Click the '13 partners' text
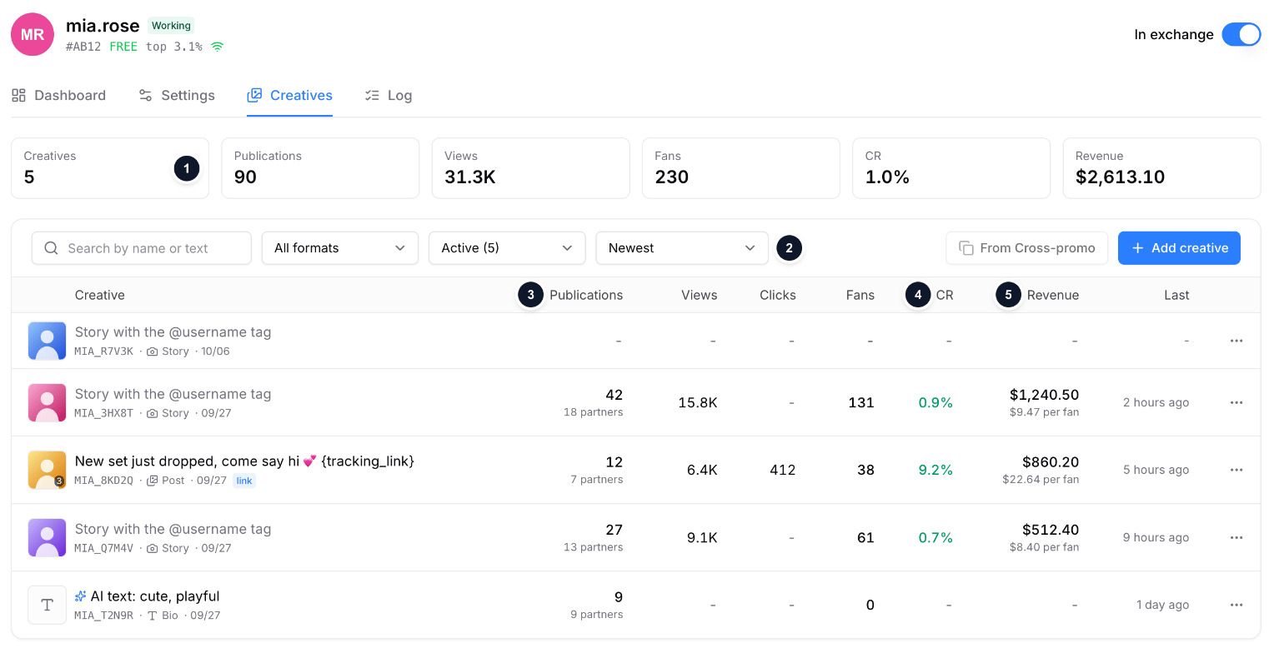The width and height of the screenshot is (1274, 653). click(593, 547)
